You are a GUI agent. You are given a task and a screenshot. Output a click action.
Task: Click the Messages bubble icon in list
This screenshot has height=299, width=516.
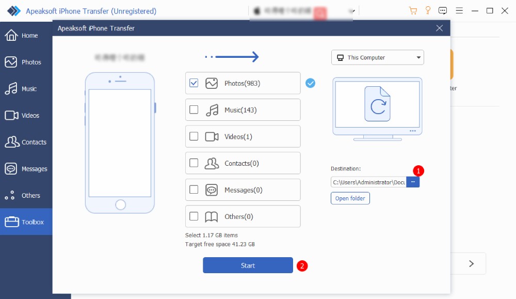211,190
